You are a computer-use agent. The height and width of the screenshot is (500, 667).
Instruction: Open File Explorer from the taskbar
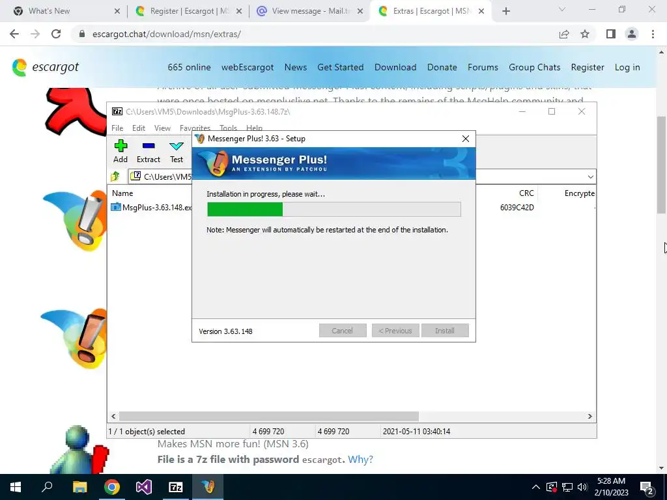click(x=79, y=487)
